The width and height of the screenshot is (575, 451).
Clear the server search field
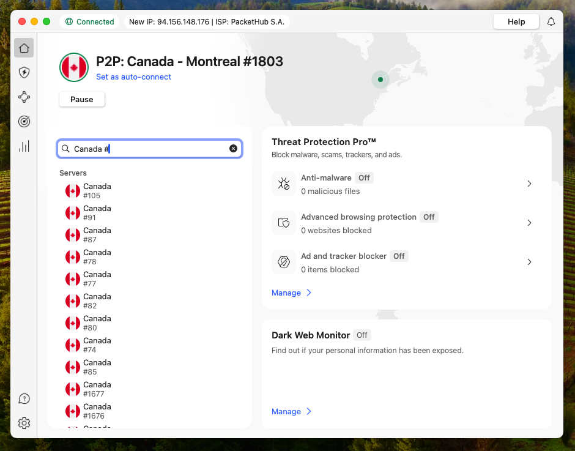pos(233,148)
